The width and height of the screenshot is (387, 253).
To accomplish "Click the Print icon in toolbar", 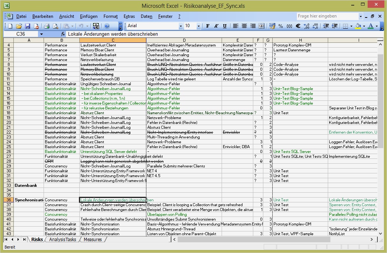I will pyautogui.click(x=47, y=26).
